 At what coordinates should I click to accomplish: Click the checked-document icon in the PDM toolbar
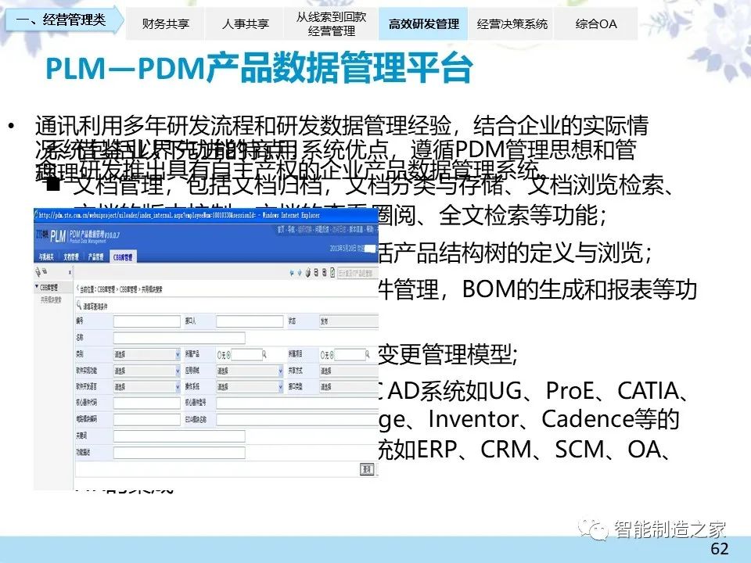tap(332, 273)
